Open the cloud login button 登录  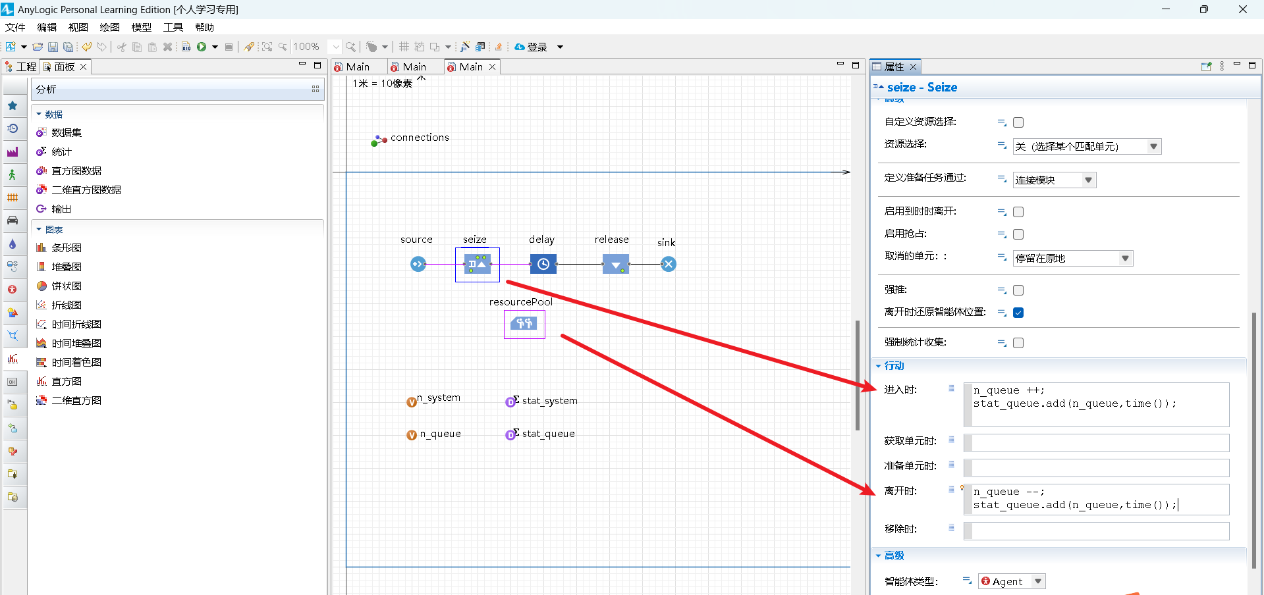coord(531,47)
